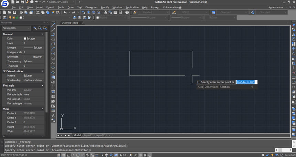Image resolution: width=296 pixels, height=157 pixels.
Task: Click the Erase tool in Modify toolbar
Action: [294, 25]
